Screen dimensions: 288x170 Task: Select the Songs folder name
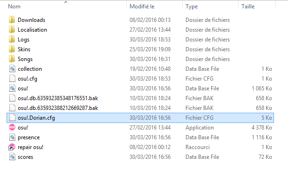click(x=25, y=59)
